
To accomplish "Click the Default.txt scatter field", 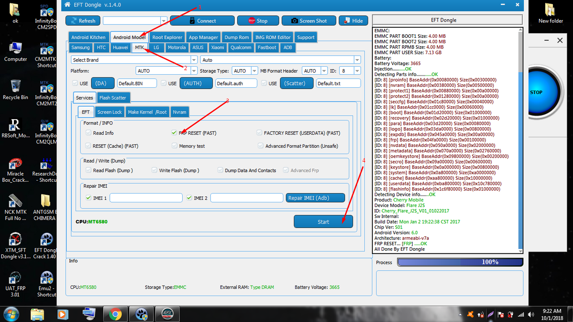I will [x=338, y=83].
